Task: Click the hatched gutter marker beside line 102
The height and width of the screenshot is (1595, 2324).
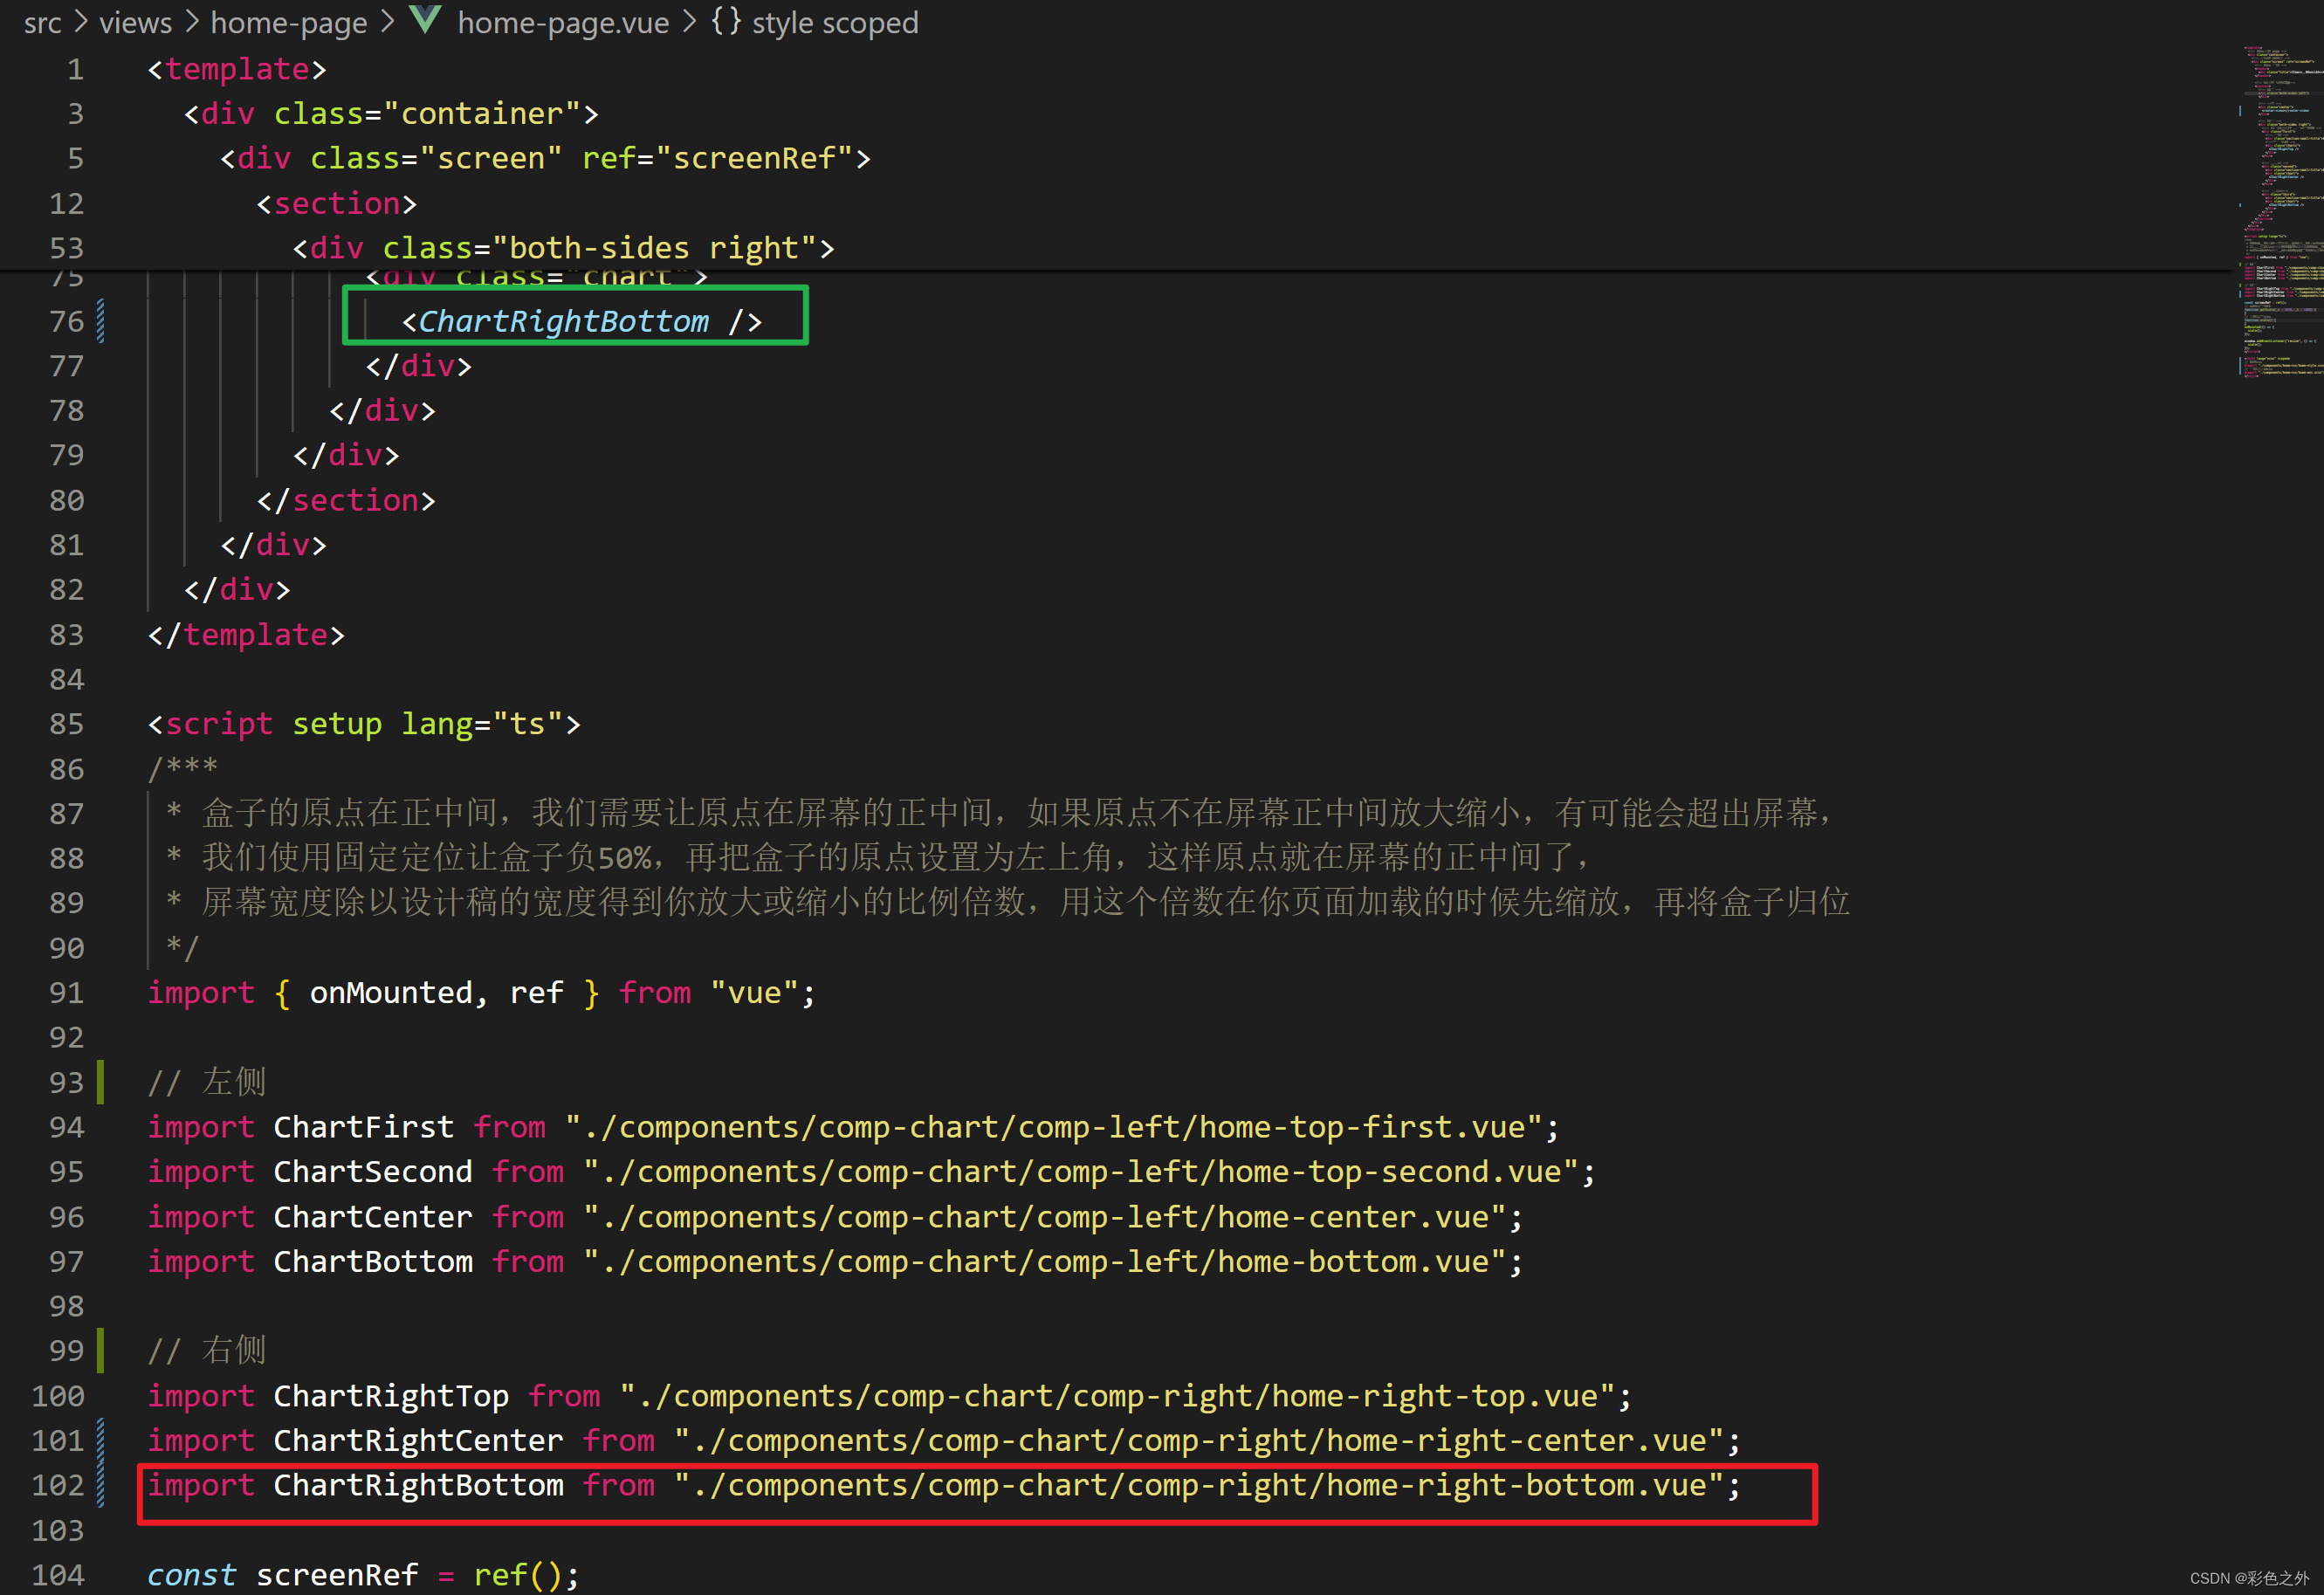Action: point(100,1485)
